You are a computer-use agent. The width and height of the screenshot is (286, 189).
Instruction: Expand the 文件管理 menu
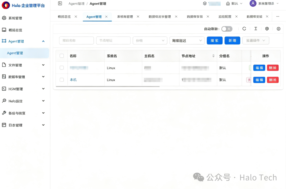43,65
